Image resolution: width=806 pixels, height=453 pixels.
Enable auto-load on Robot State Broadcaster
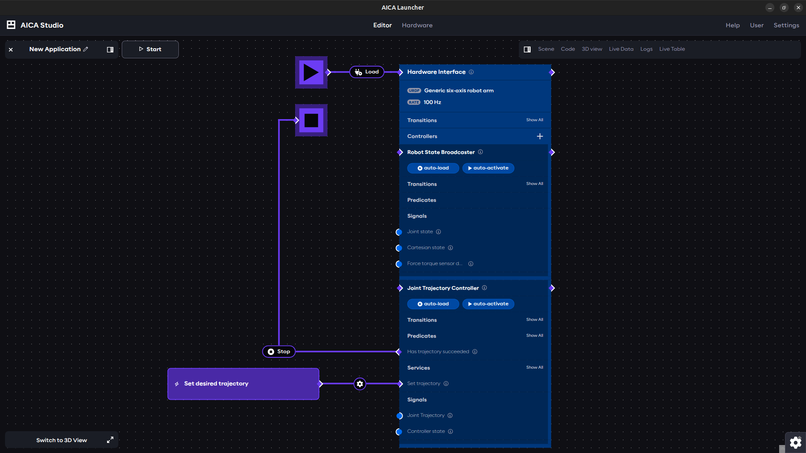[433, 168]
